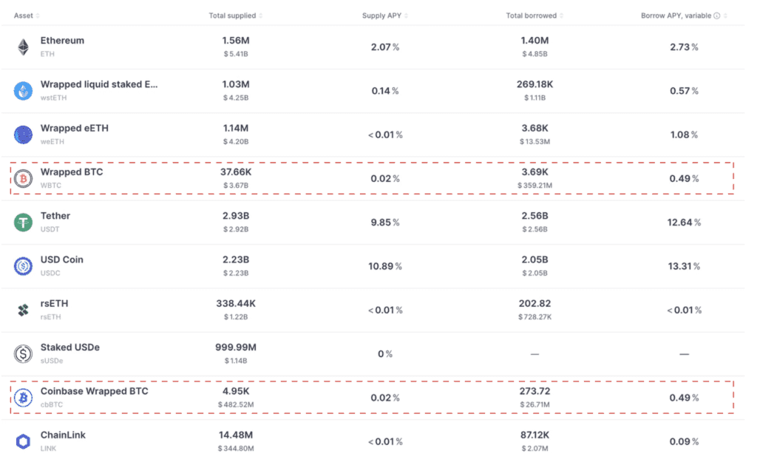757x462 pixels.
Task: Click the Ethereum diamond logo icon
Action: (23, 47)
